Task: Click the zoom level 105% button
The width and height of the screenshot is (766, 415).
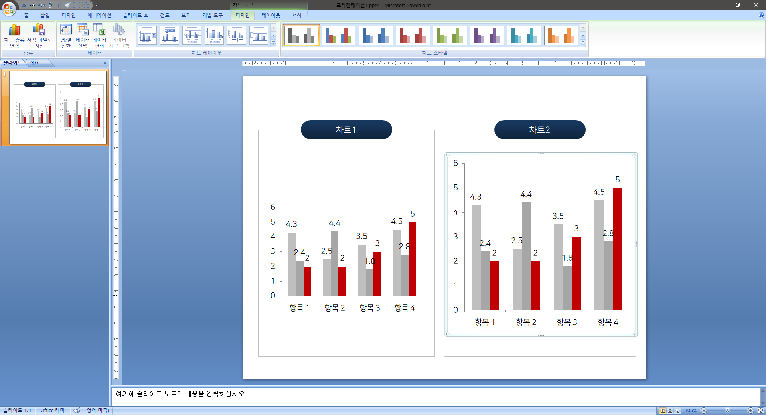Action: 691,411
